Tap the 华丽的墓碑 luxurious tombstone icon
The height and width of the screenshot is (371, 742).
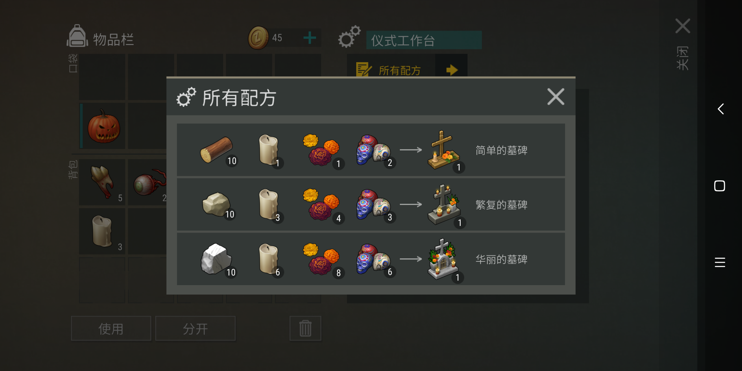443,259
